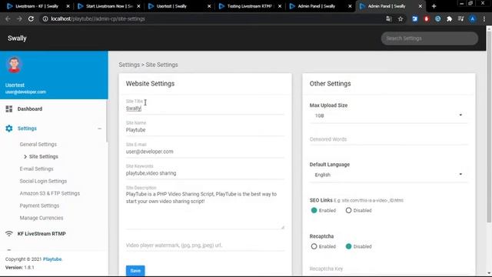Disable SEO Links radio button
492x277 pixels.
(348, 210)
